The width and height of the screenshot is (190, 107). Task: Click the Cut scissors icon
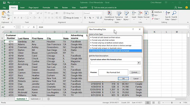click(x=8, y=12)
